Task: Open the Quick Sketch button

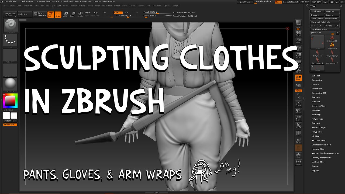Action: click(40, 14)
